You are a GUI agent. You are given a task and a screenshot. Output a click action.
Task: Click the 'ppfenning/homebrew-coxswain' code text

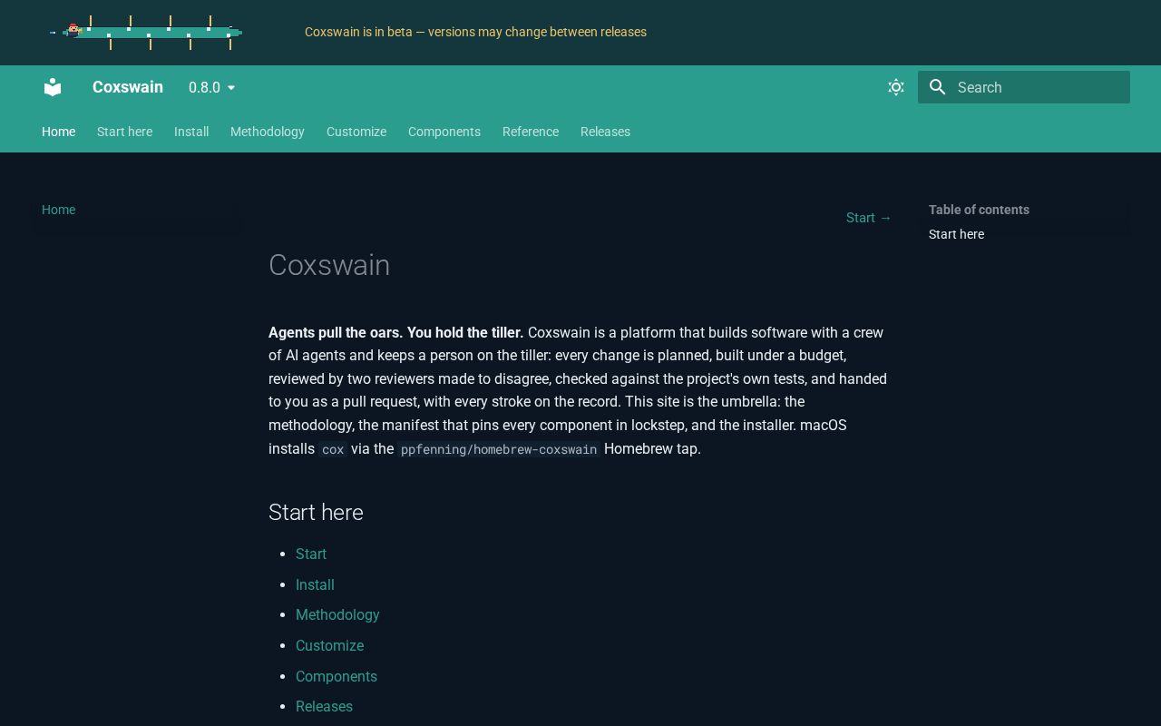(499, 449)
